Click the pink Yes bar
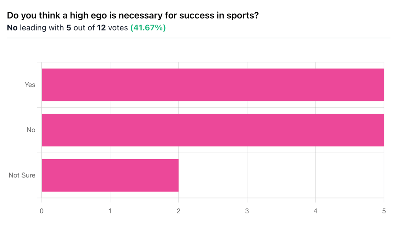The image size is (399, 228). point(213,85)
